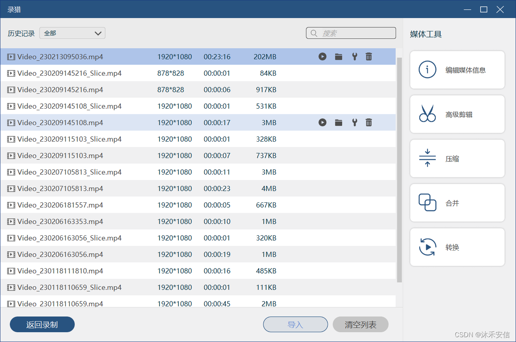The width and height of the screenshot is (516, 342).
Task: Select Video_230206163353.mp4 row
Action: 198,221
